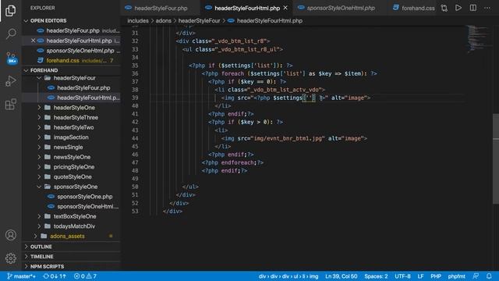The height and width of the screenshot is (281, 499).
Task: Select forehand.css in Open Editors
Action: (72, 61)
